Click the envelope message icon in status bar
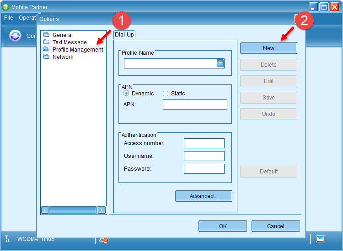The image size is (343, 251). (x=321, y=239)
